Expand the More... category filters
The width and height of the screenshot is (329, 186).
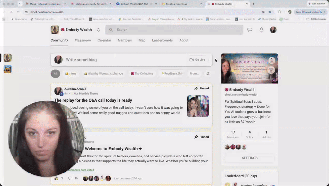194,73
